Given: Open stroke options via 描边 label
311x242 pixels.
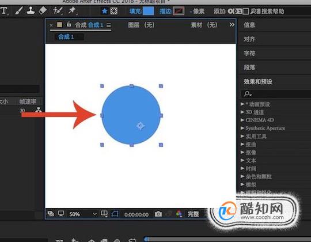Looking at the screenshot, I should click(x=166, y=11).
